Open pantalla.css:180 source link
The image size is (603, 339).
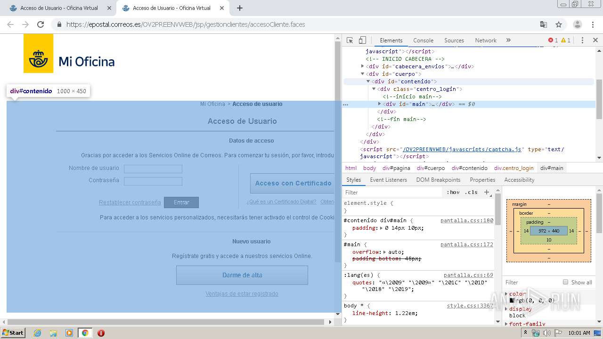tap(467, 220)
